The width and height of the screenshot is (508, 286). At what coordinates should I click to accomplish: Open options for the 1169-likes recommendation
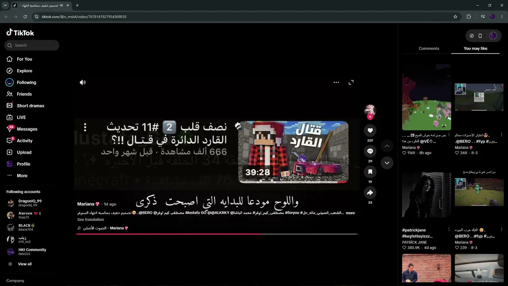(x=449, y=135)
